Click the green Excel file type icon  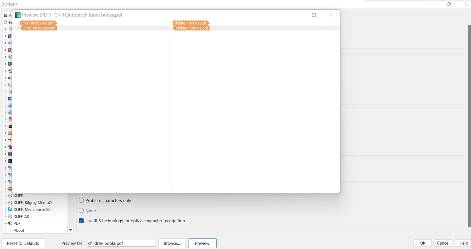point(10,64)
